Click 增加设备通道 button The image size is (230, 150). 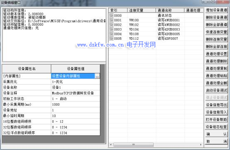pos(216,10)
